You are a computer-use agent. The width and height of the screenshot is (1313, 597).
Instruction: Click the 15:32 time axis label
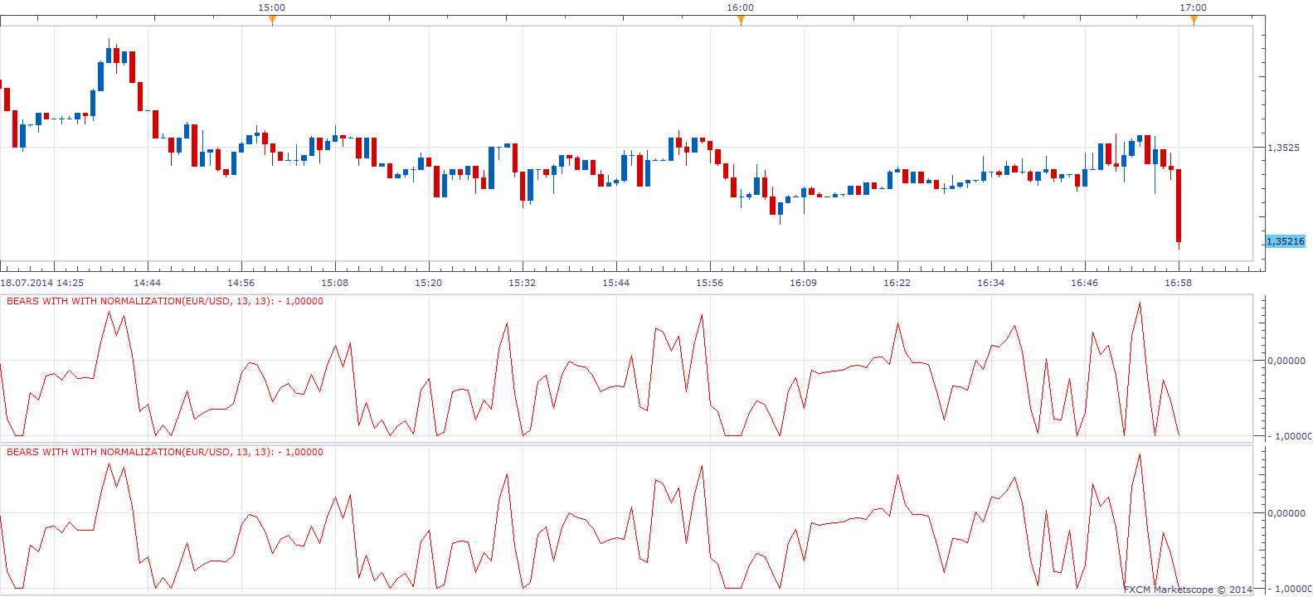522,283
